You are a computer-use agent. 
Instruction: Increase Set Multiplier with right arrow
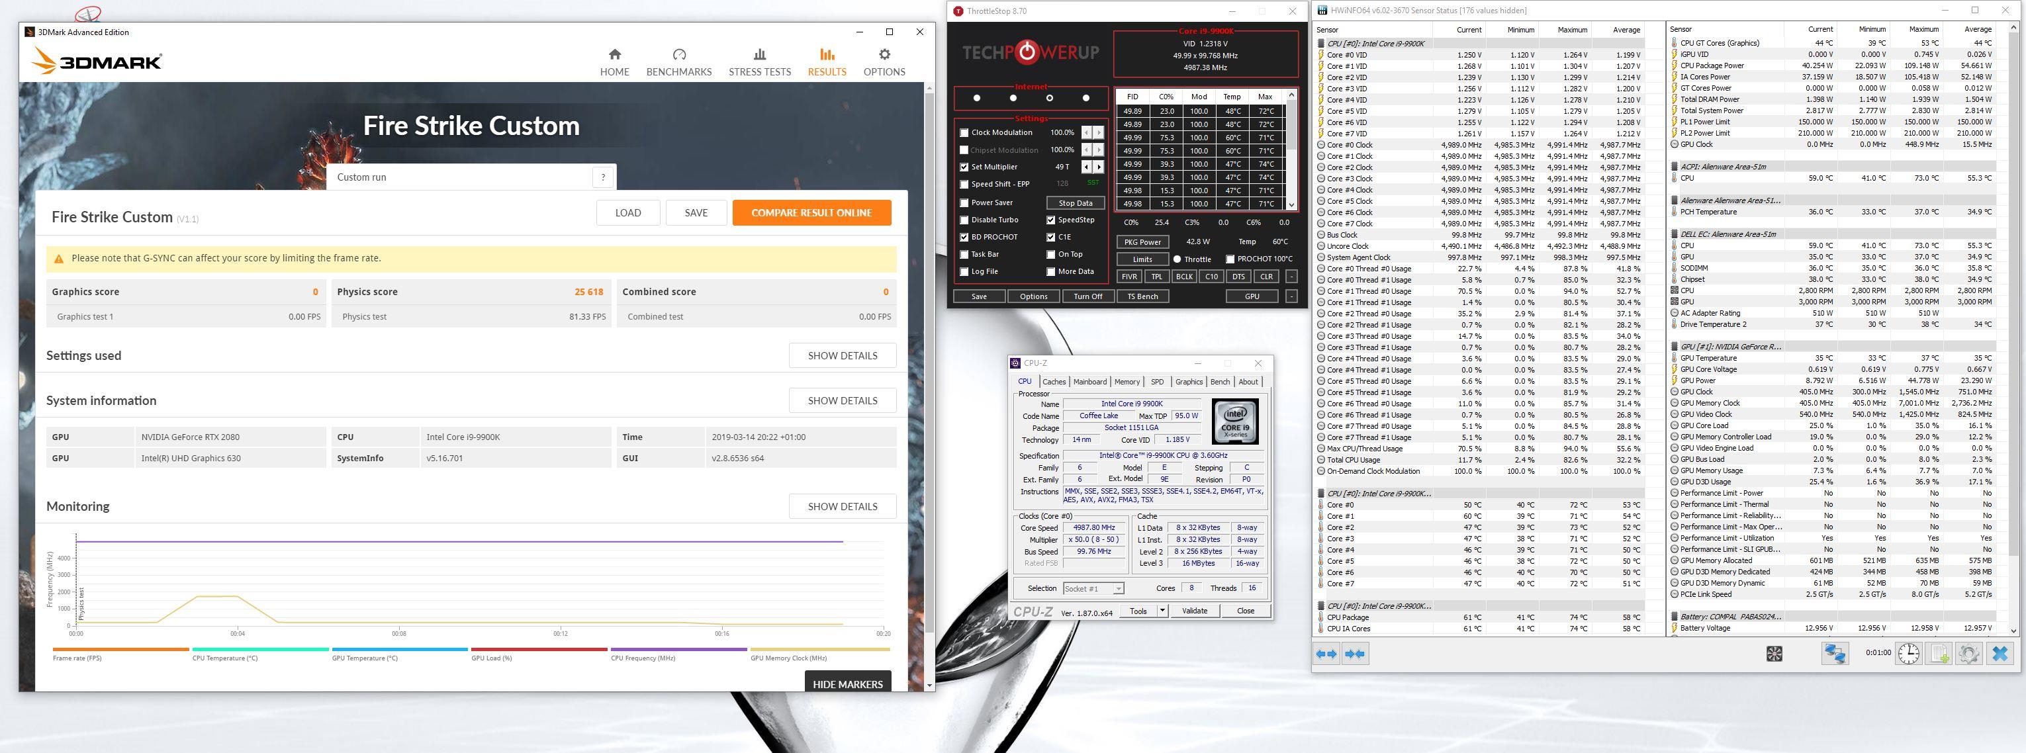coord(1098,167)
